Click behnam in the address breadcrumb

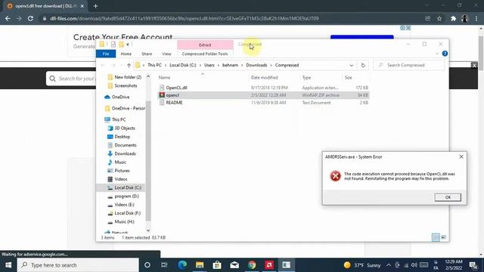coord(230,66)
